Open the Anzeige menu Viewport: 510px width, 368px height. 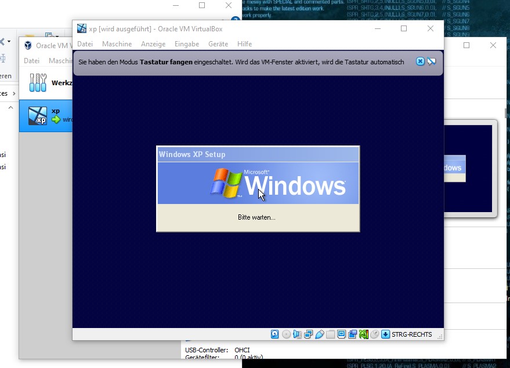[153, 44]
